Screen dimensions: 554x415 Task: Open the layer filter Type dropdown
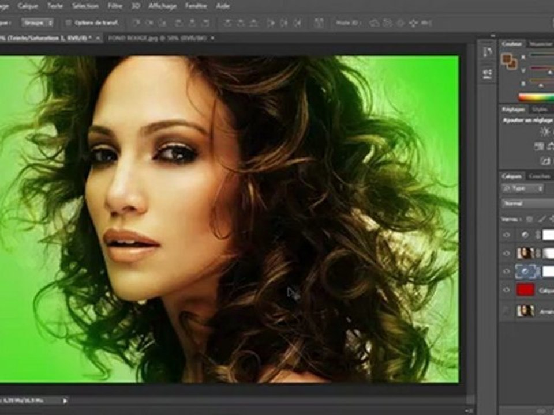(x=522, y=188)
